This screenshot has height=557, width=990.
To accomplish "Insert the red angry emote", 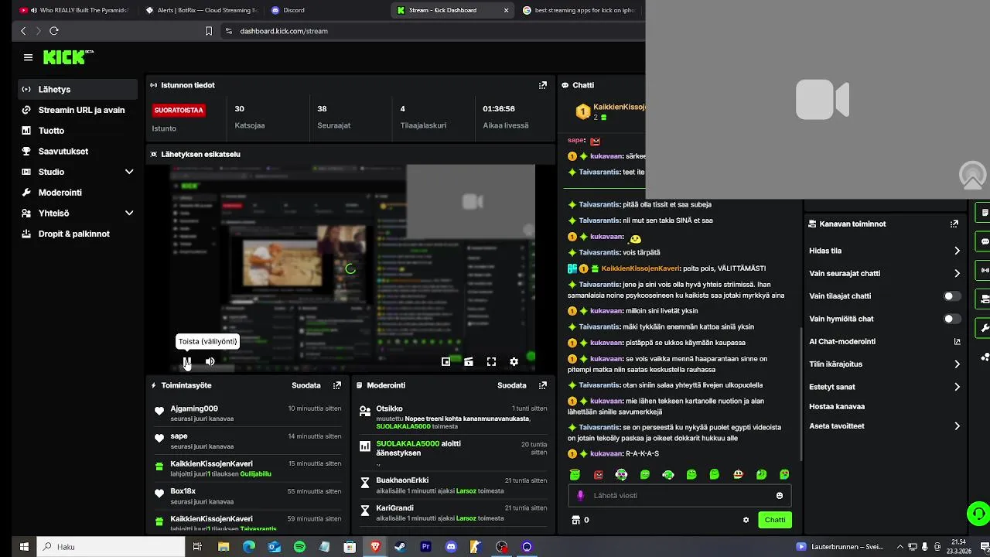I will pos(598,474).
